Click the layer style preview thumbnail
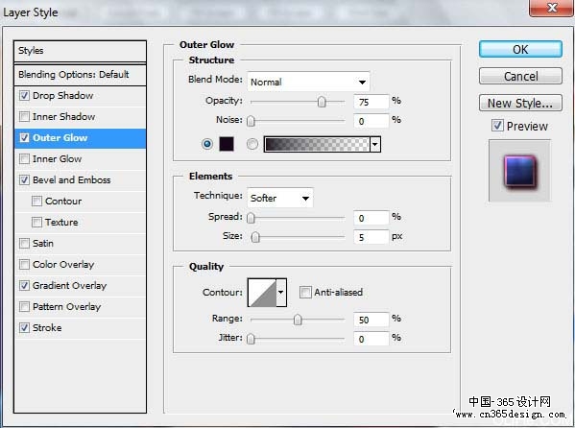Image resolution: width=575 pixels, height=428 pixels. click(519, 171)
